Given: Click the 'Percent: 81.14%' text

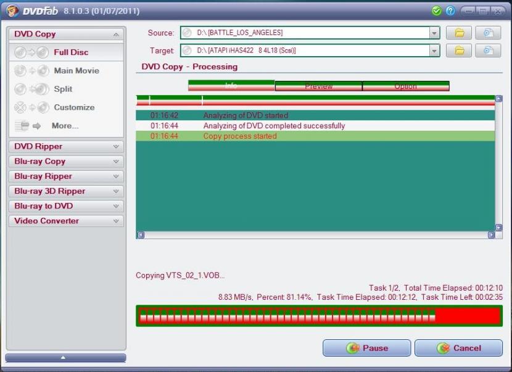Looking at the screenshot, I should pos(284,297).
